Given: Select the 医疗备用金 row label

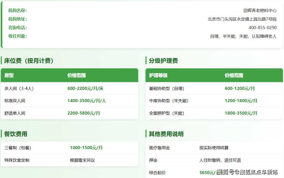Looking at the screenshot, I should tap(159, 148).
